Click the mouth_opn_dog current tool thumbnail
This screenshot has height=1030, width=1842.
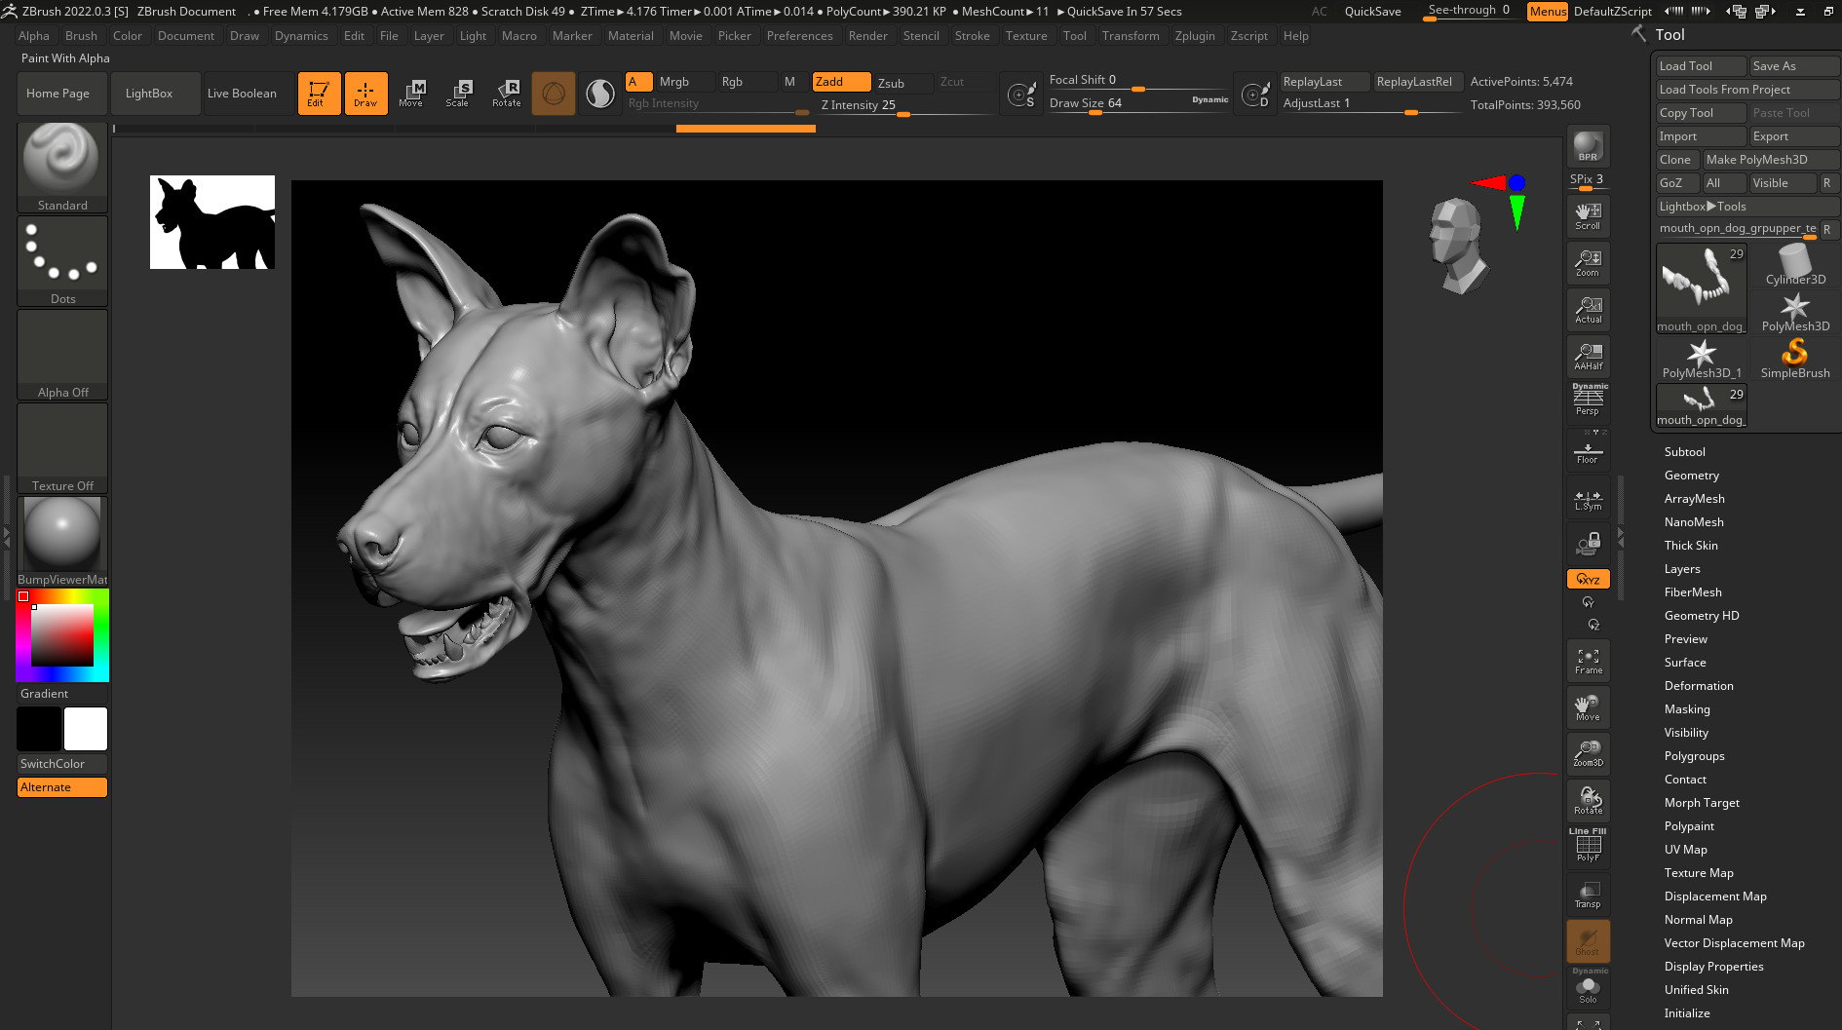[x=1702, y=288]
